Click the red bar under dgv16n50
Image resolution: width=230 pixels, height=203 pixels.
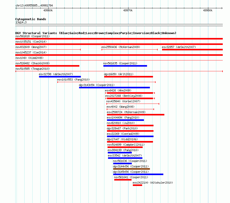(128, 77)
